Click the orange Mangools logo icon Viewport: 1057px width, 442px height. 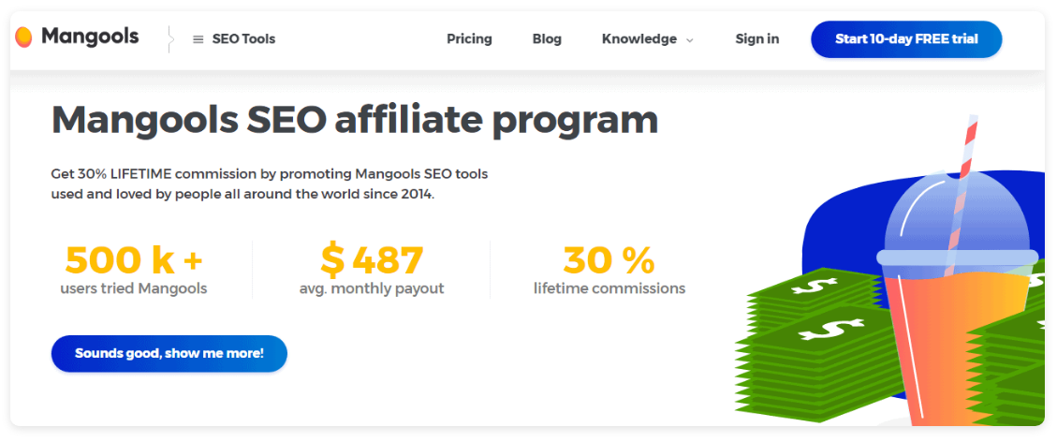23,37
